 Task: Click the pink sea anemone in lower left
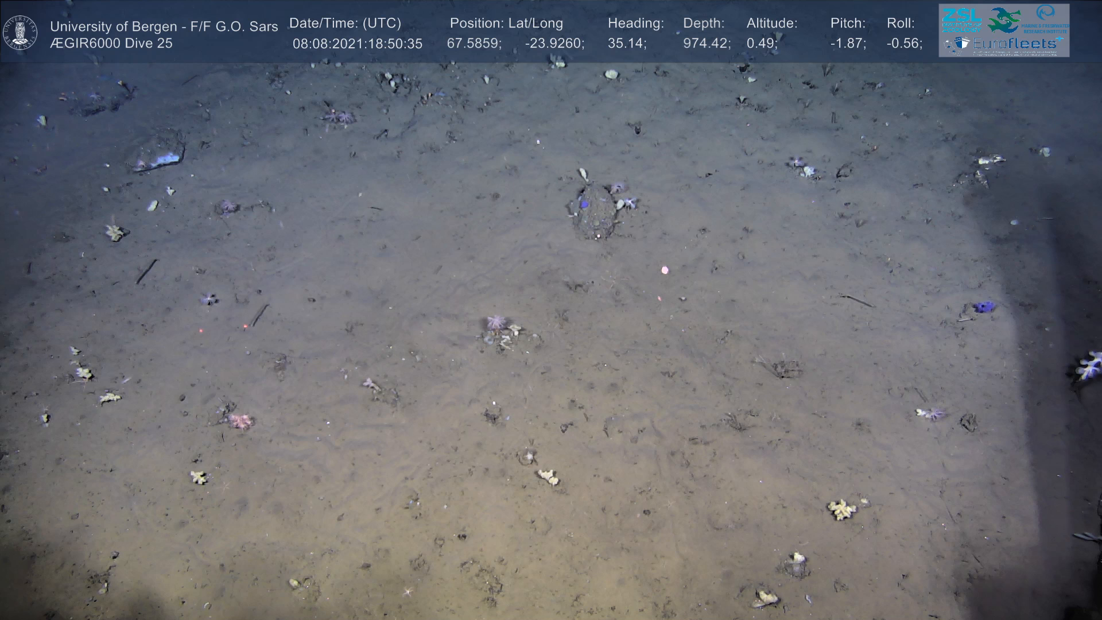(240, 421)
